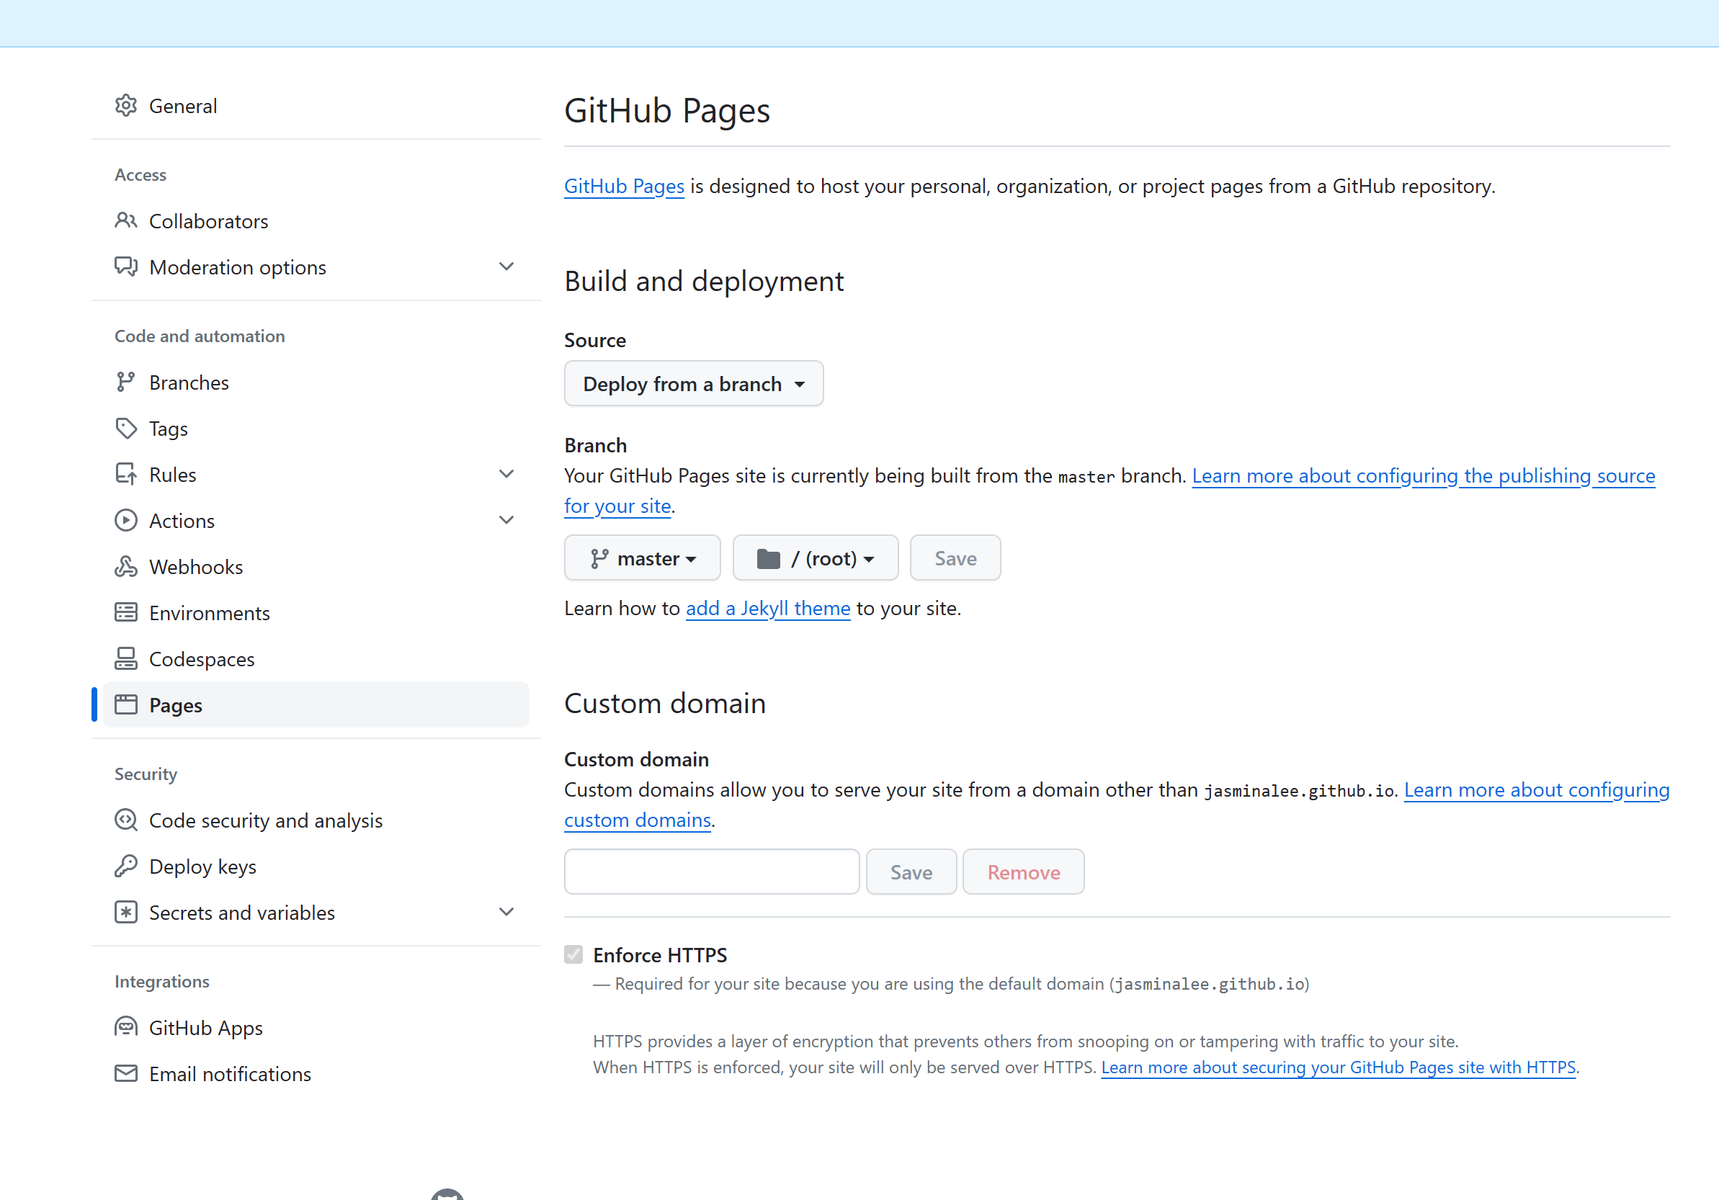
Task: Click the Deploy keys key icon
Action: [126, 866]
